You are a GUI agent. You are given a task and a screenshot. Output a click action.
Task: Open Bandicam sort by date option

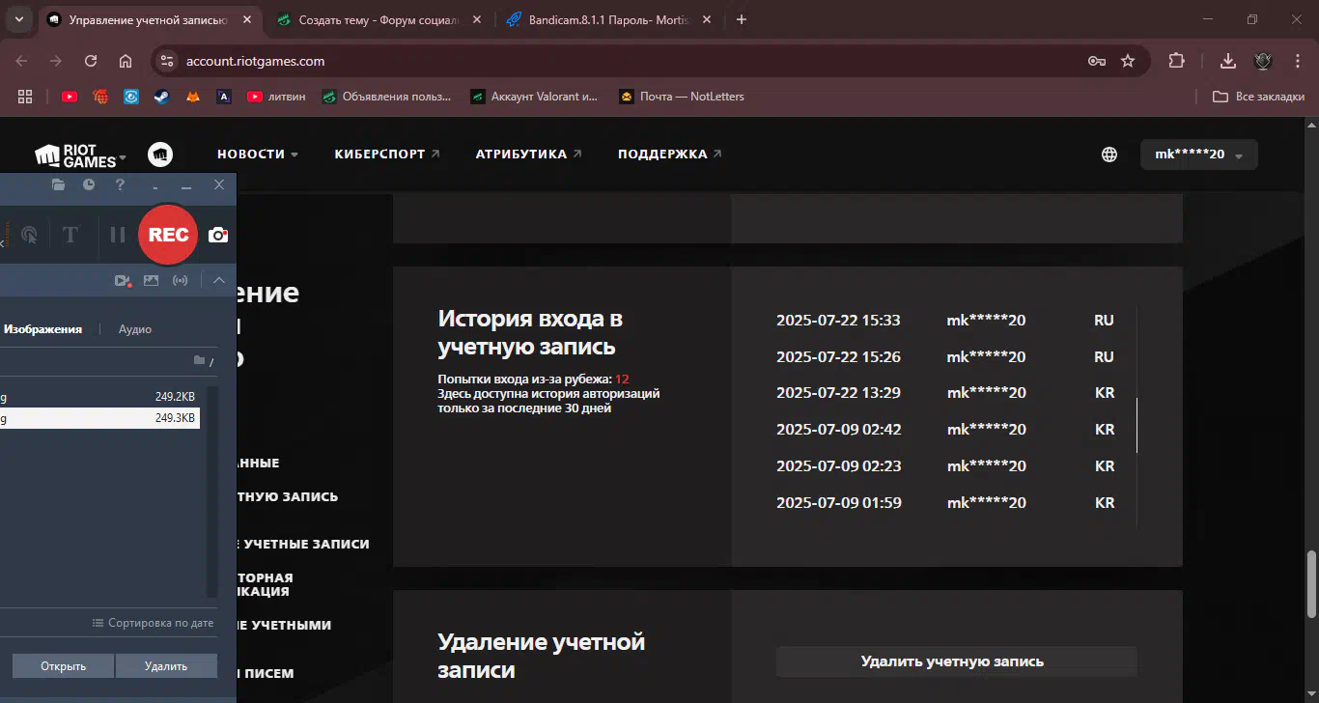click(x=153, y=623)
